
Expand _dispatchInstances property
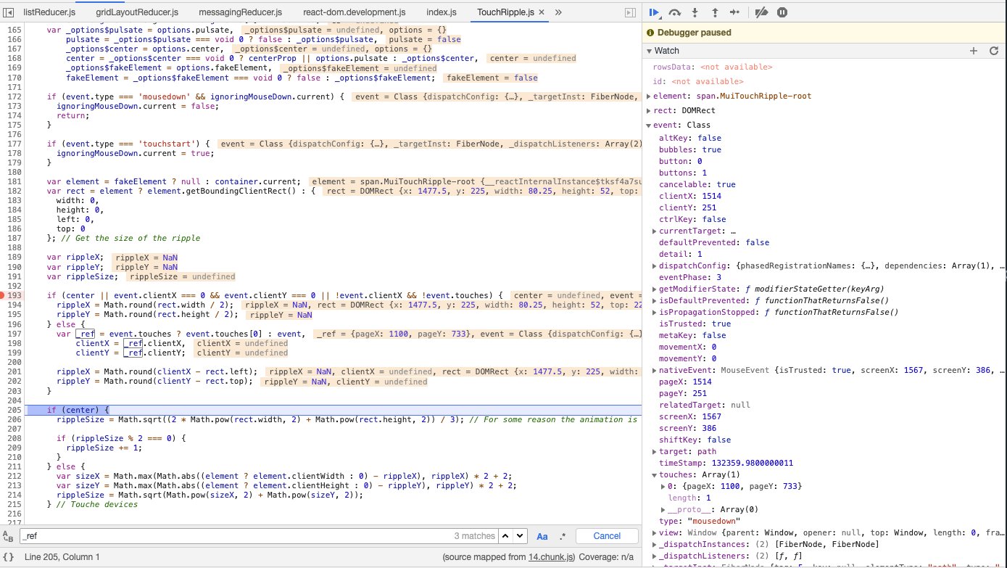(655, 544)
